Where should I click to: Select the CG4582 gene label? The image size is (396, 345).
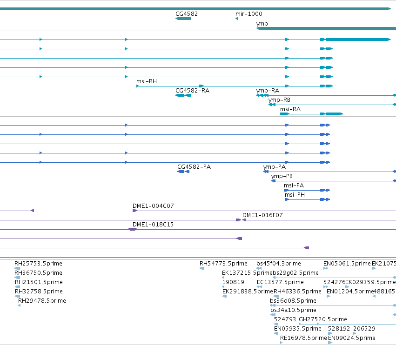click(187, 14)
